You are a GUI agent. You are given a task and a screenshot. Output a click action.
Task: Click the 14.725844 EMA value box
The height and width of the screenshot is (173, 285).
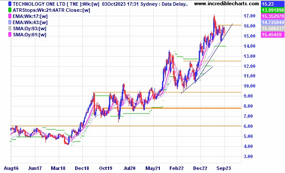[273, 22]
